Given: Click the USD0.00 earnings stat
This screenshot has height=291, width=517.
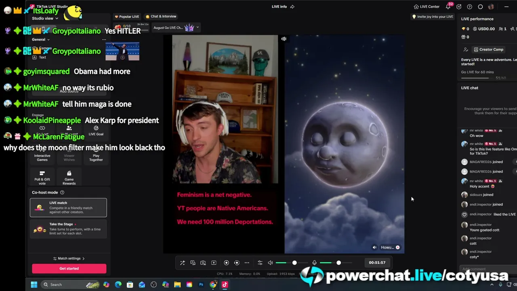Looking at the screenshot, I should tap(484, 29).
